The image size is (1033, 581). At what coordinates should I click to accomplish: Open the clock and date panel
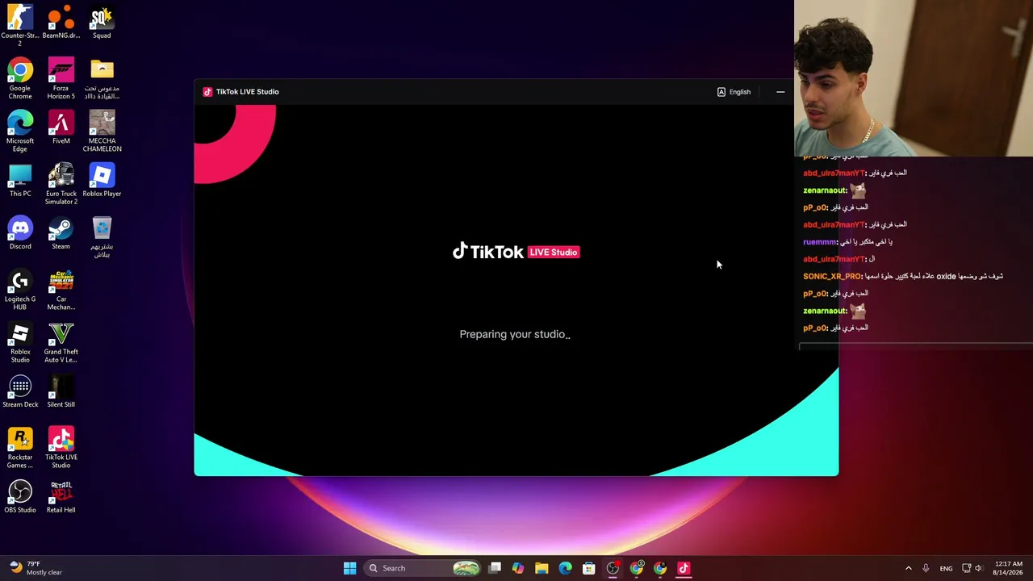click(1009, 568)
